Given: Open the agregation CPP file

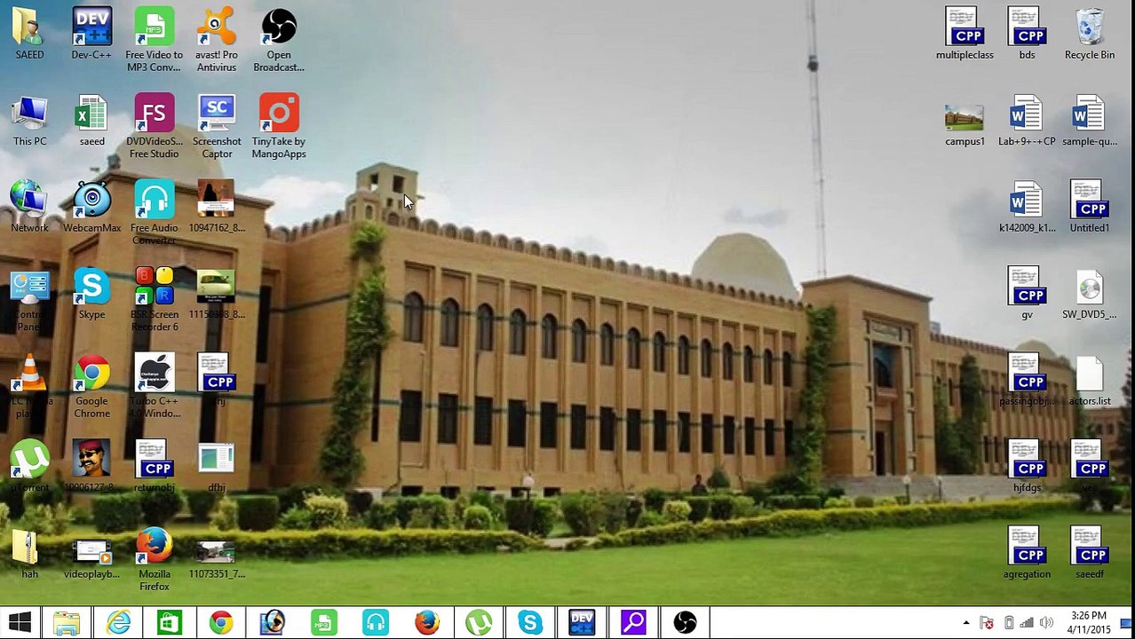Looking at the screenshot, I should coord(1027,554).
